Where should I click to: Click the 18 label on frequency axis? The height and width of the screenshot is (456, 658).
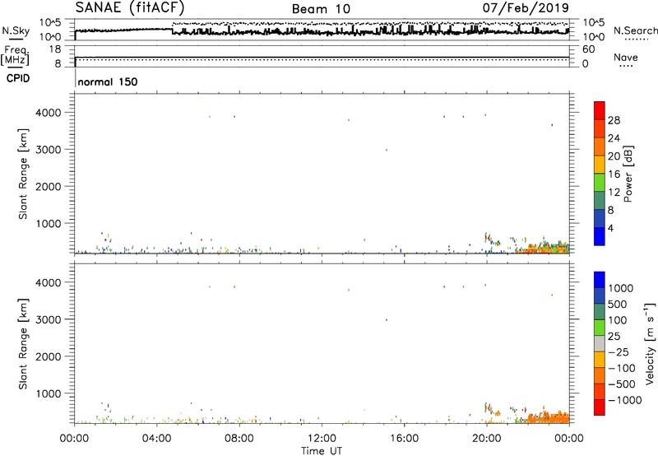(x=55, y=49)
